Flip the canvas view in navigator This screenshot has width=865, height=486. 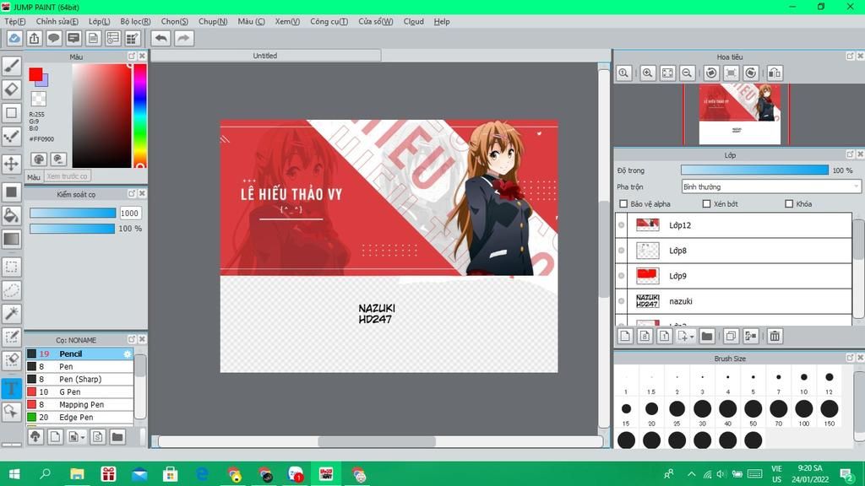(x=775, y=73)
